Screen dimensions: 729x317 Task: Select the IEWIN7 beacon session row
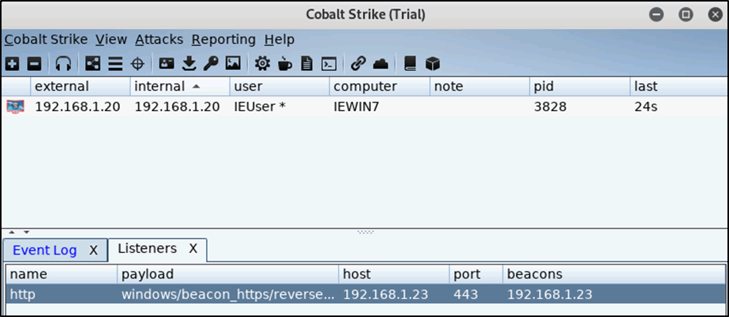coord(364,106)
